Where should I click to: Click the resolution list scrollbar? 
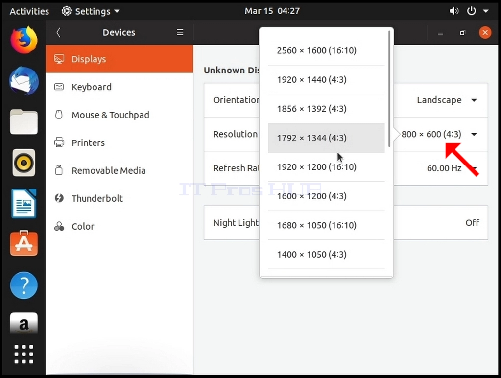tap(389, 89)
